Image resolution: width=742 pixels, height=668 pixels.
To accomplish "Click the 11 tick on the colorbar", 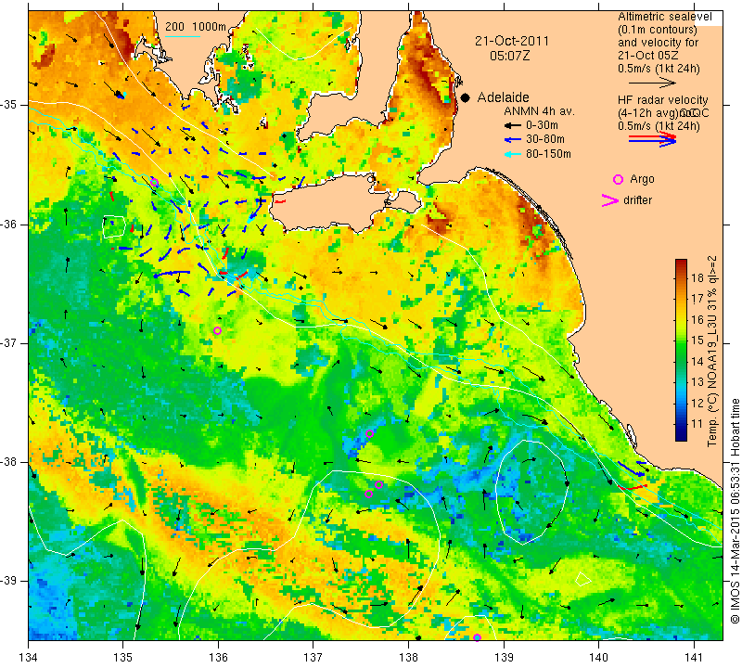I will coord(697,424).
